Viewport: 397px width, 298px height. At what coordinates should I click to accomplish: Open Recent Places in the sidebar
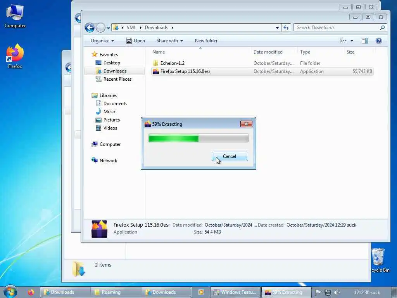(x=117, y=79)
